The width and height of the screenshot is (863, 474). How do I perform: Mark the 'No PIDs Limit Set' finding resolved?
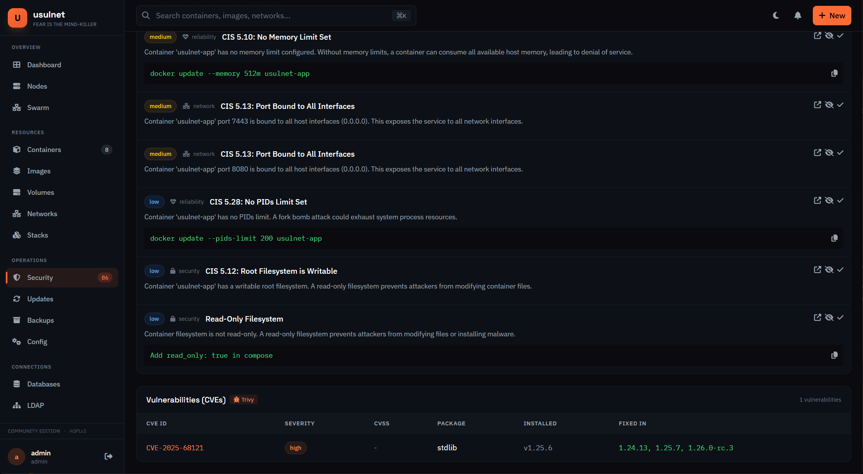[840, 200]
